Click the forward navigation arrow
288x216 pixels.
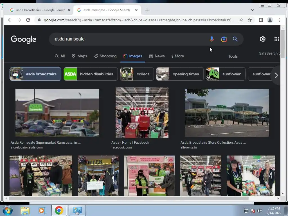pos(19,20)
